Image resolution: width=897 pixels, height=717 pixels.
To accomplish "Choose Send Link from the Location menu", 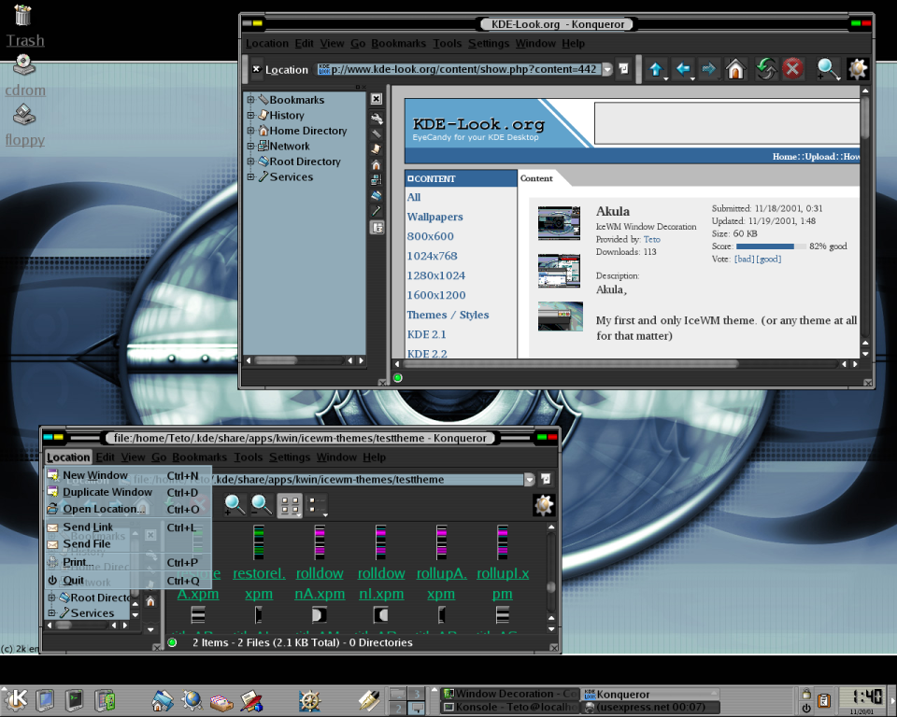I will point(129,527).
